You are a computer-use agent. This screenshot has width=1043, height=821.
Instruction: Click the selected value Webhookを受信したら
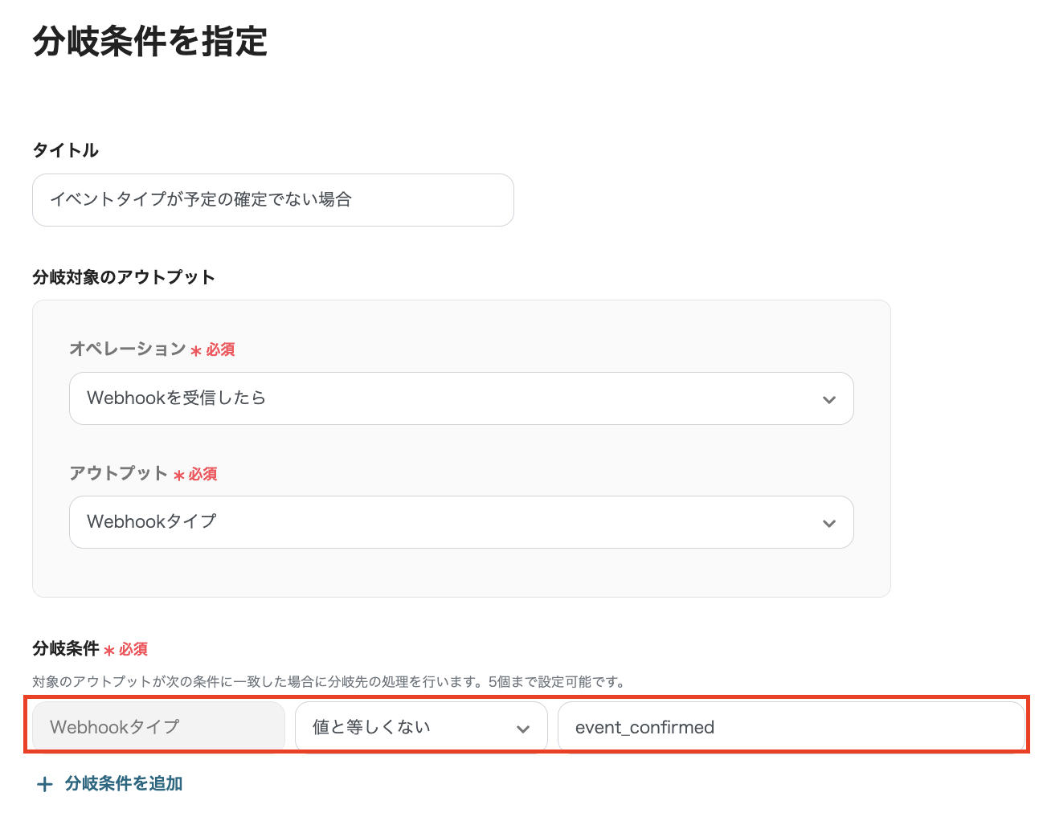[x=175, y=398]
